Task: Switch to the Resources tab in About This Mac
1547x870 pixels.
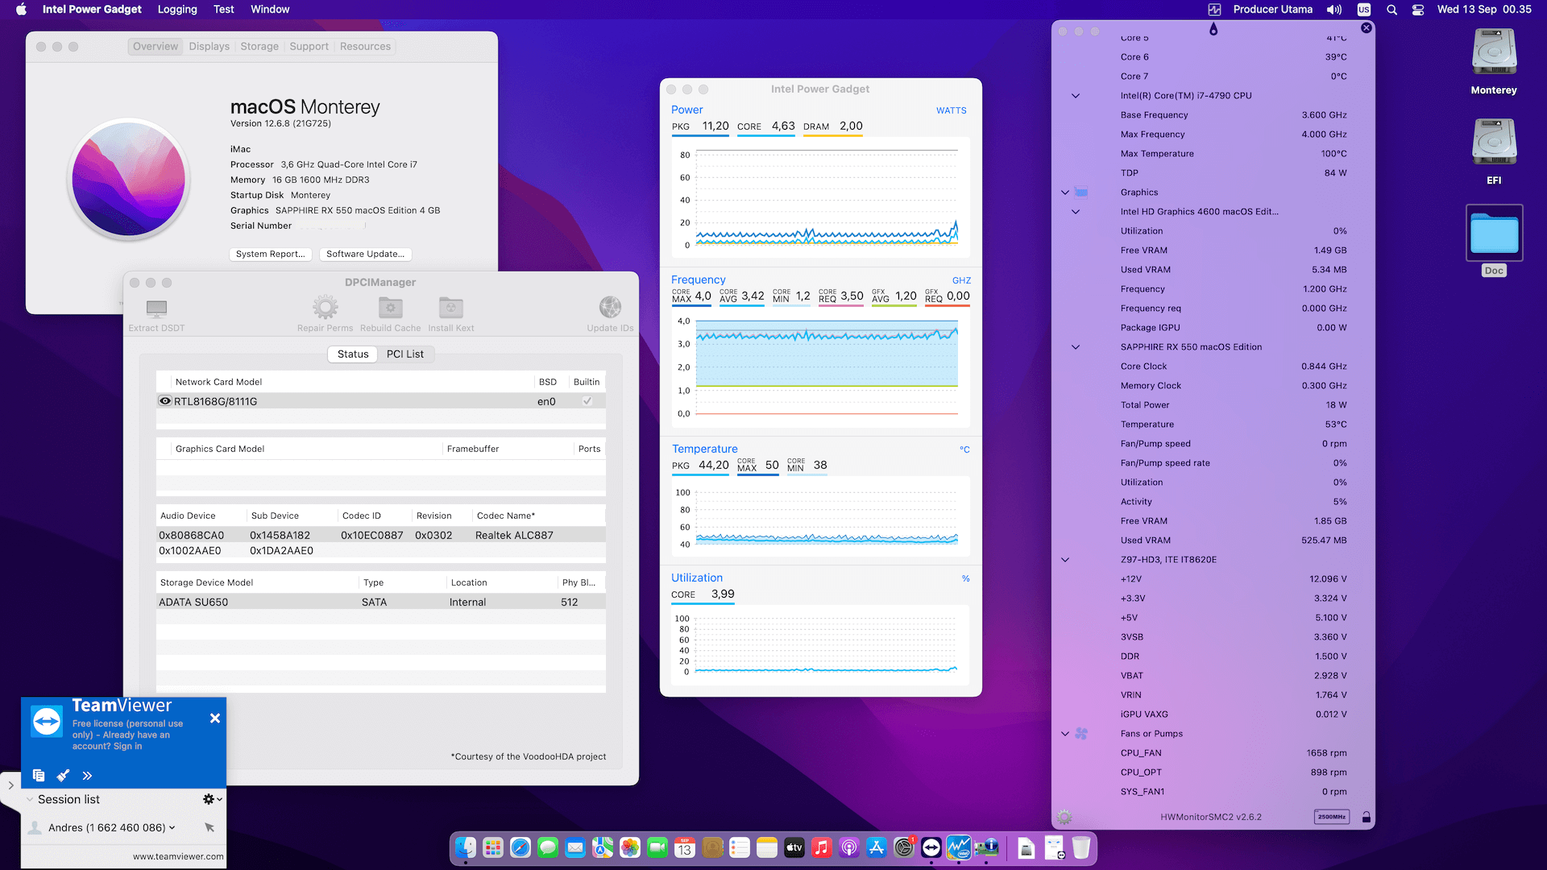Action: (x=365, y=47)
